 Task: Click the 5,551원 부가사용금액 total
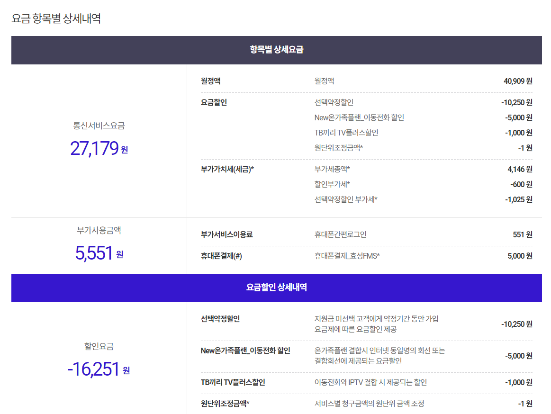point(99,253)
